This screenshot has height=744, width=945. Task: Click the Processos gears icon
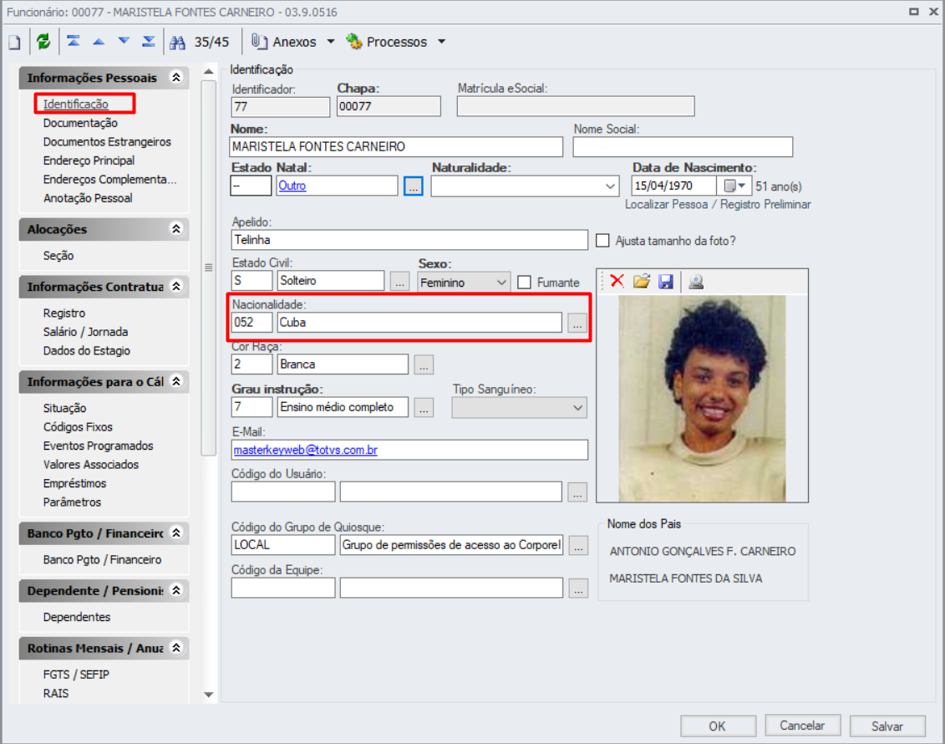point(353,42)
